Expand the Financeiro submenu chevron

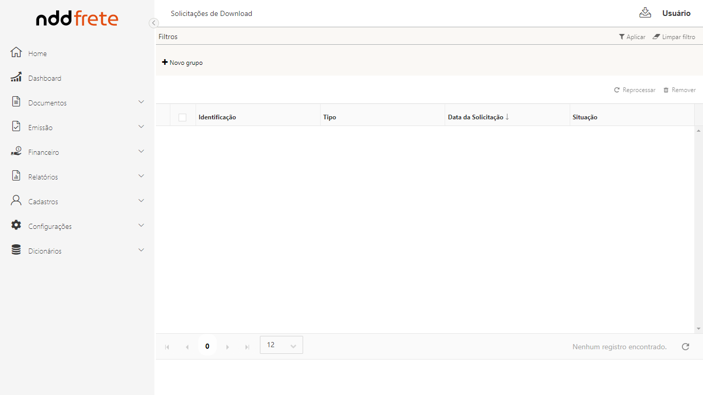142,151
